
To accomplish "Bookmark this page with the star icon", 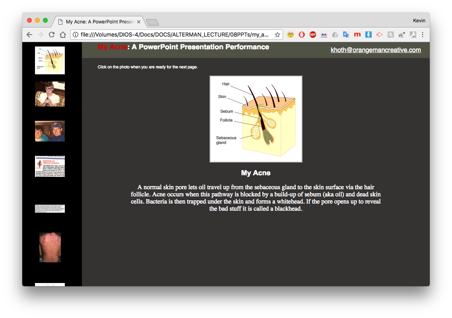I will pyautogui.click(x=277, y=35).
